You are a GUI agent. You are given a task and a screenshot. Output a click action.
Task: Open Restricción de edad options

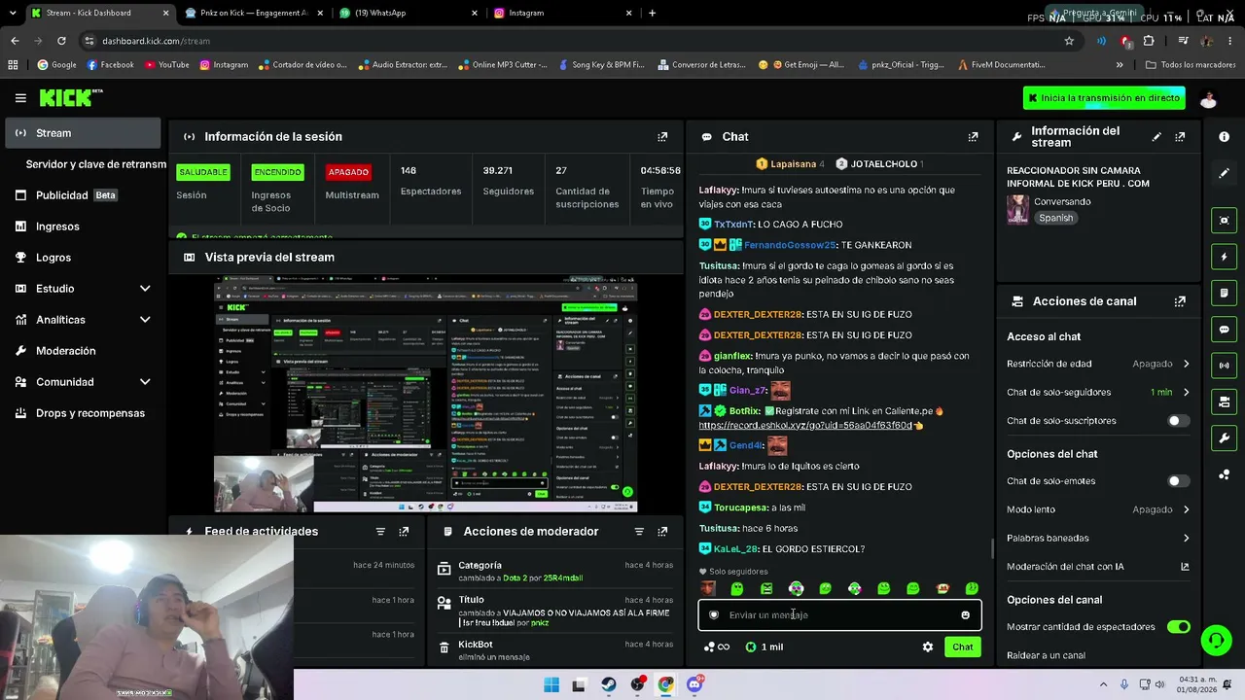1098,364
